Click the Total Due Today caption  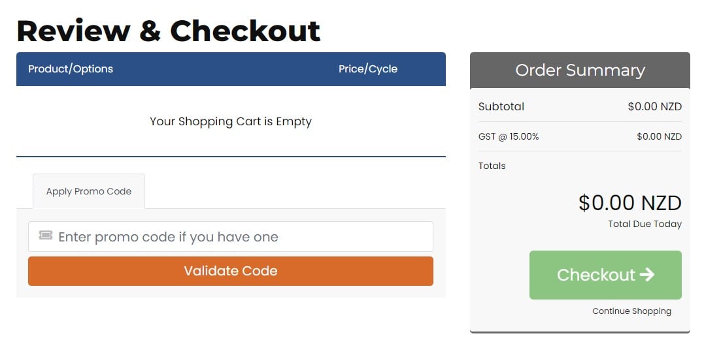[645, 224]
